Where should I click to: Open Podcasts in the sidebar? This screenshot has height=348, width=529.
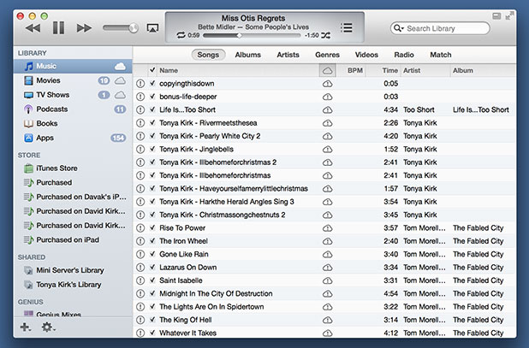[73, 109]
